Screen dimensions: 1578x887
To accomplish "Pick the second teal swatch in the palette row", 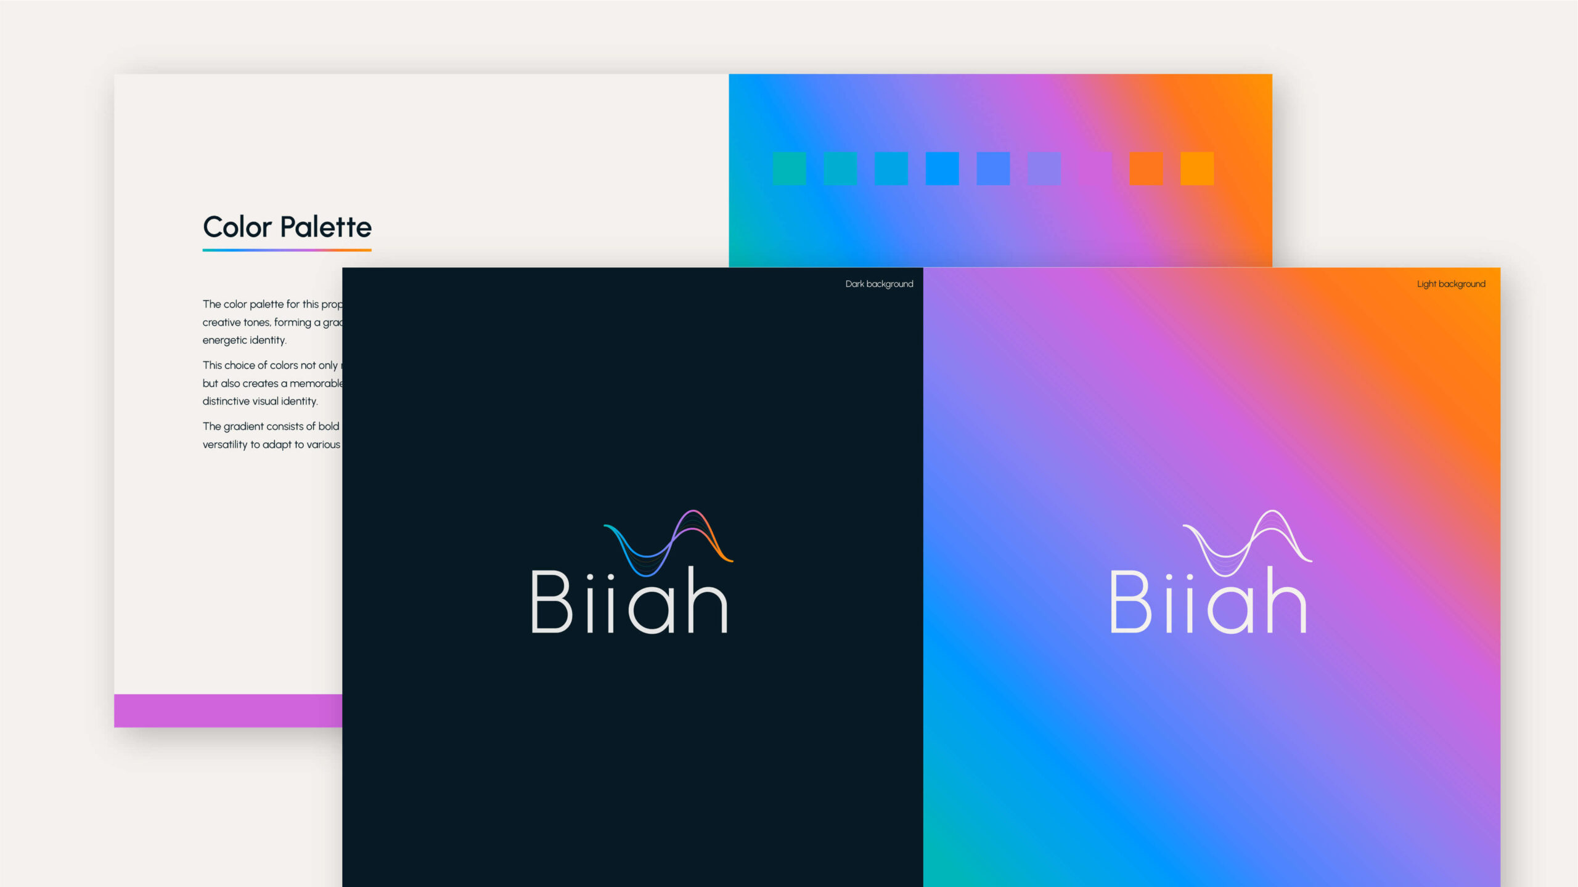I will 841,168.
